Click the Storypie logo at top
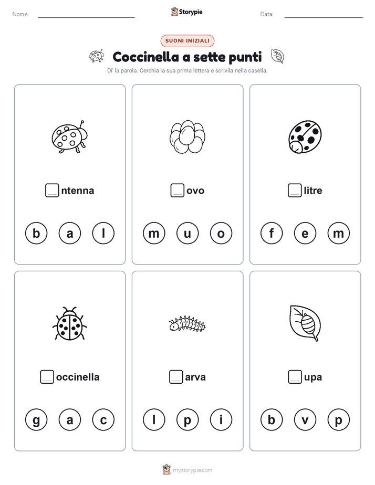The width and height of the screenshot is (375, 485). pyautogui.click(x=186, y=12)
